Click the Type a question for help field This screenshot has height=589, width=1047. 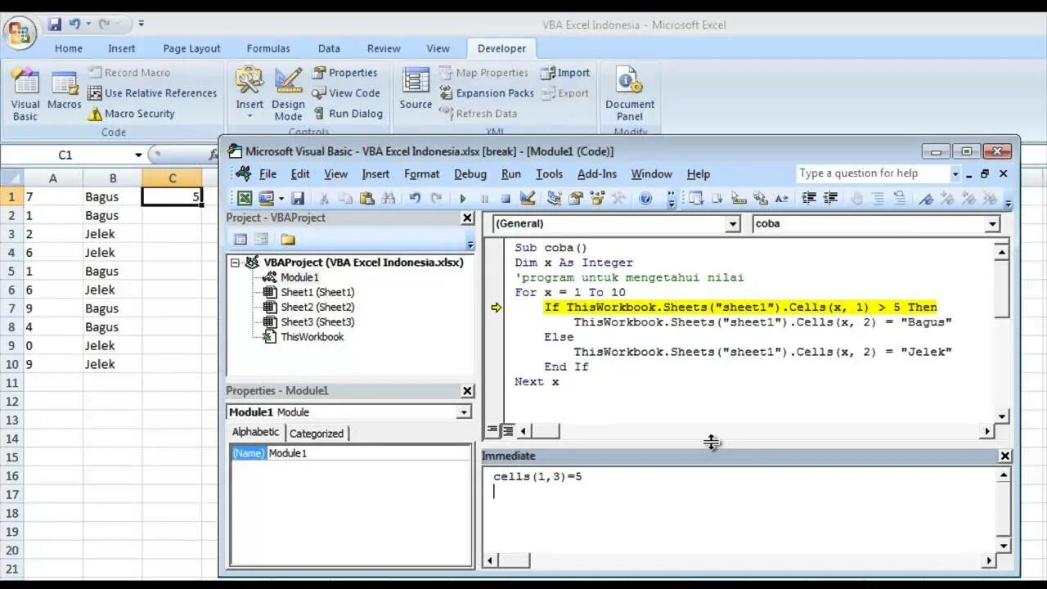point(873,173)
